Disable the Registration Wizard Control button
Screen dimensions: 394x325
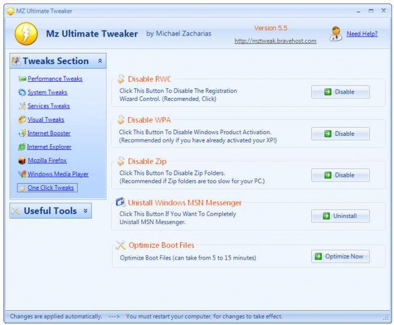coord(340,92)
